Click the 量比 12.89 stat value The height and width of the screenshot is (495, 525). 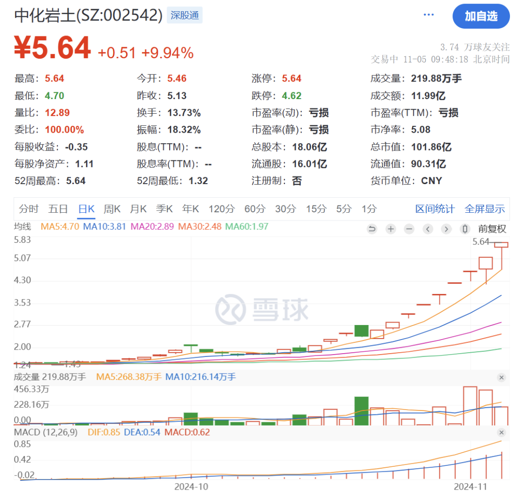(x=57, y=113)
